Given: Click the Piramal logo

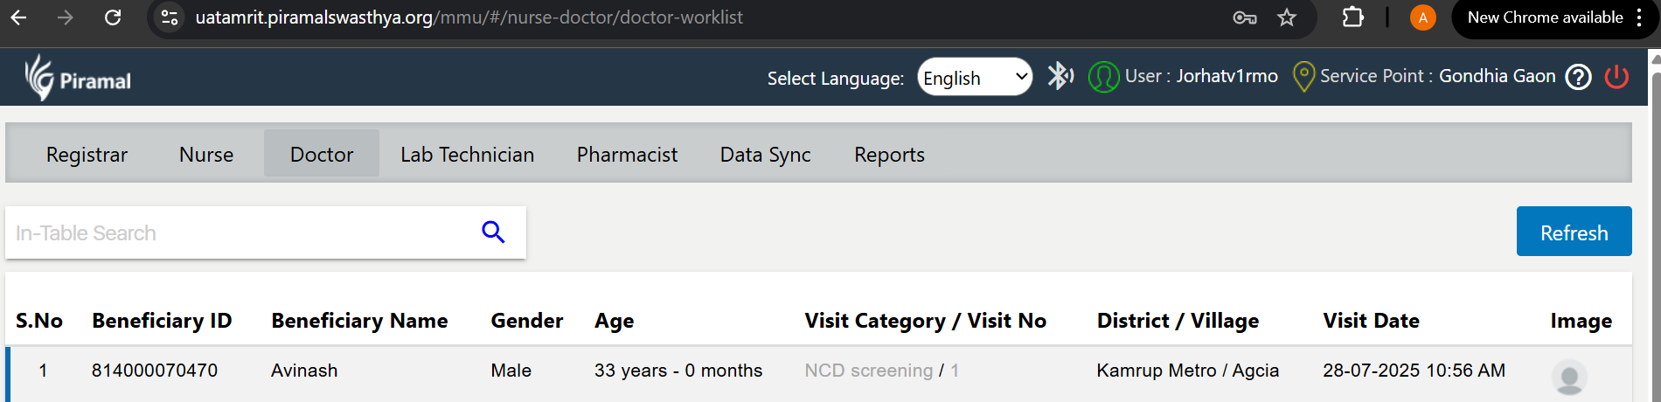Looking at the screenshot, I should point(78,78).
